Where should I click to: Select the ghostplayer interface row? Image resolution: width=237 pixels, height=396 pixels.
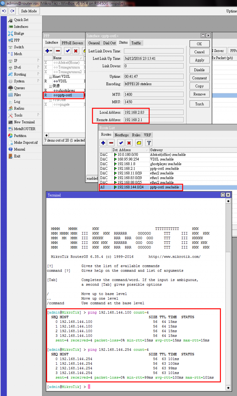pyautogui.click(x=64, y=90)
